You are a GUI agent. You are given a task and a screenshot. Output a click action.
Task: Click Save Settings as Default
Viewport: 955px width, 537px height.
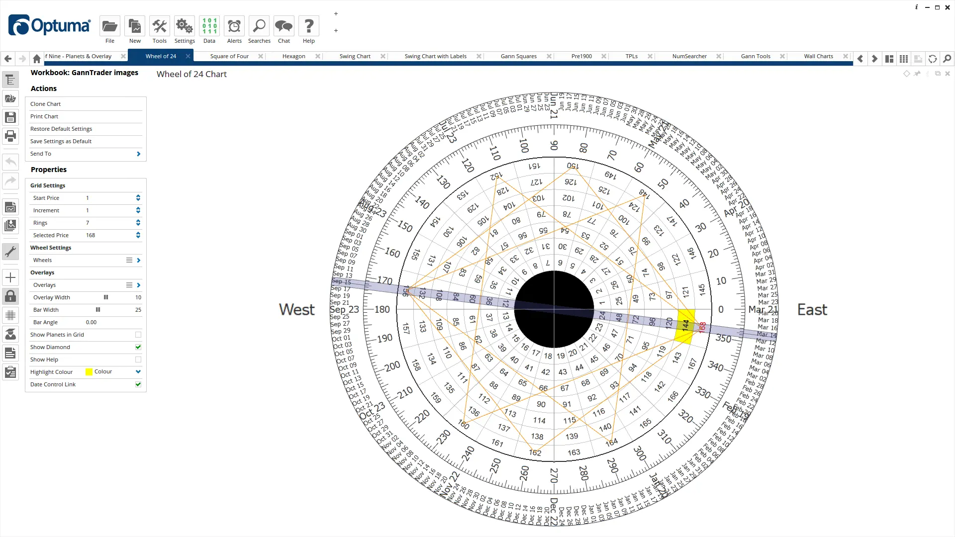point(86,141)
